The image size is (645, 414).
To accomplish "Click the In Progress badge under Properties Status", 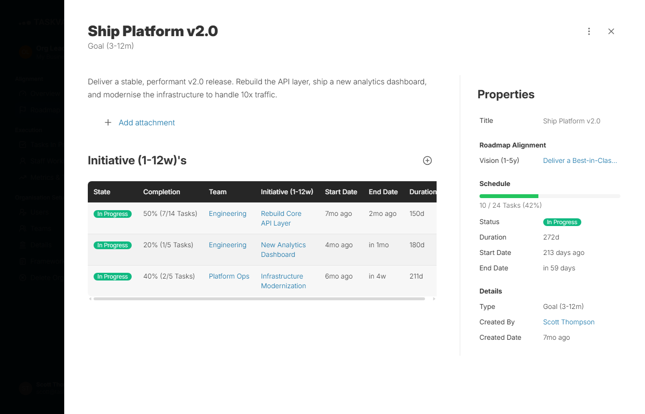I will (x=562, y=222).
